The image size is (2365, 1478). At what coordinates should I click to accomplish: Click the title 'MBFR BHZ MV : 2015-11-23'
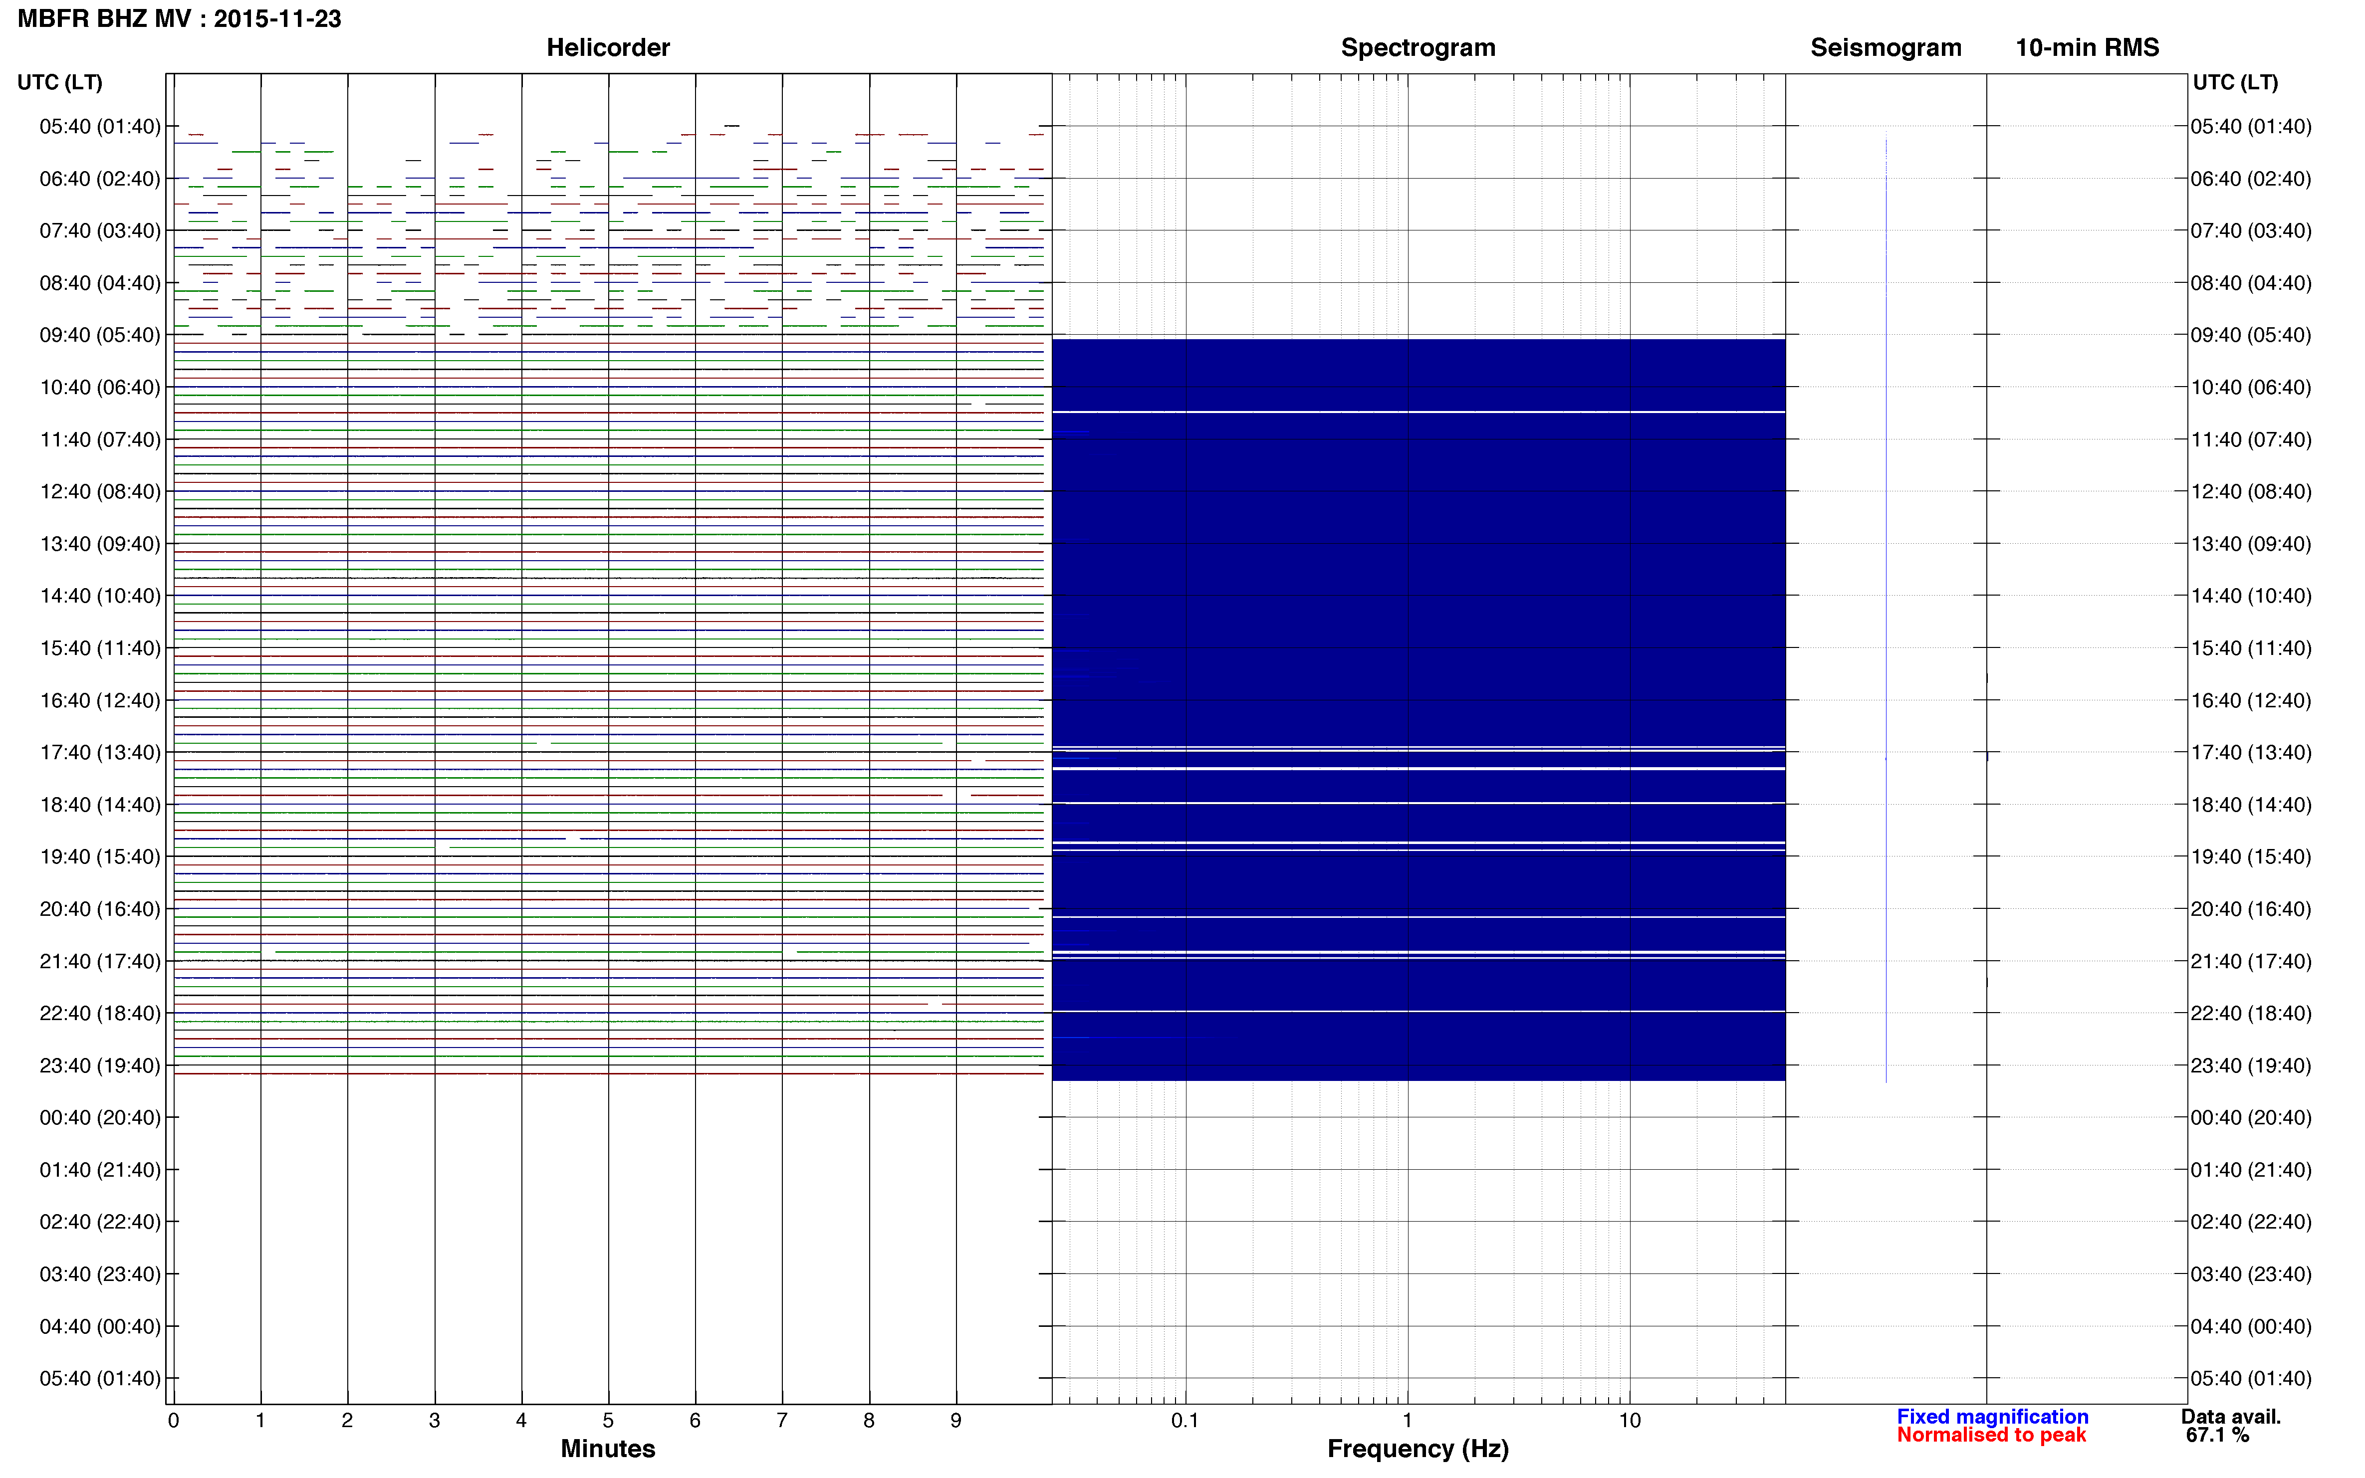pos(180,18)
